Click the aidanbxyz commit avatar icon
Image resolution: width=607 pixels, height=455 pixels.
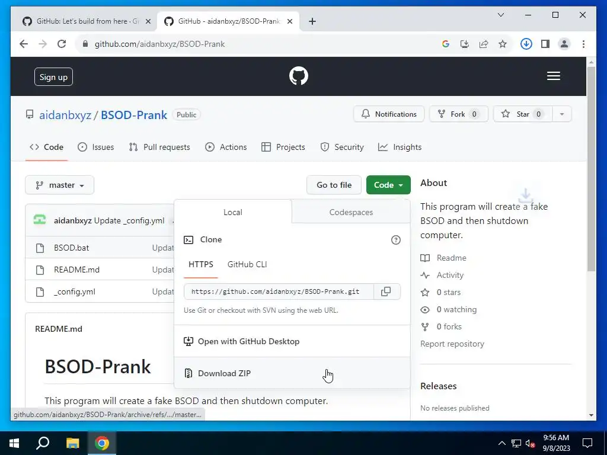[x=40, y=220]
